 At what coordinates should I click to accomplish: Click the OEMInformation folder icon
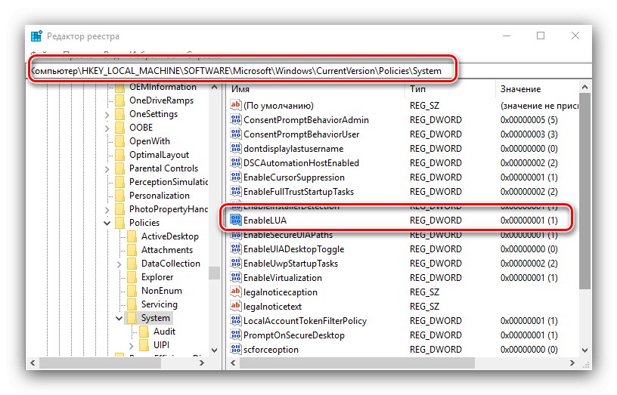tap(119, 87)
